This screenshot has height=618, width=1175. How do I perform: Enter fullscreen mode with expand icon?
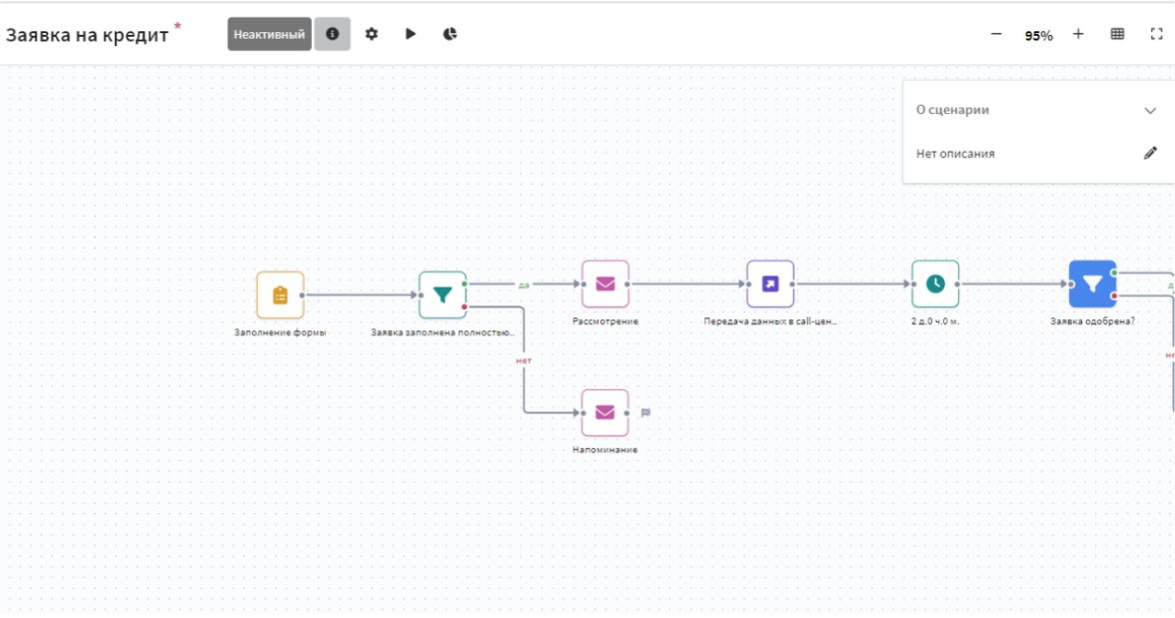(x=1157, y=34)
